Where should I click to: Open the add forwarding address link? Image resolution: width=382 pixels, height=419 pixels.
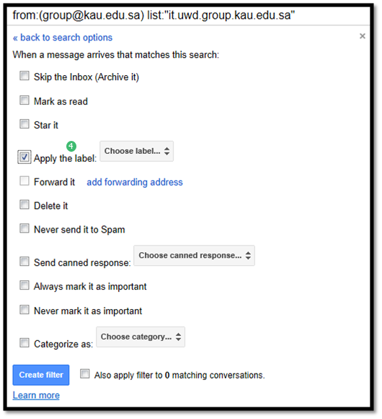tap(135, 182)
